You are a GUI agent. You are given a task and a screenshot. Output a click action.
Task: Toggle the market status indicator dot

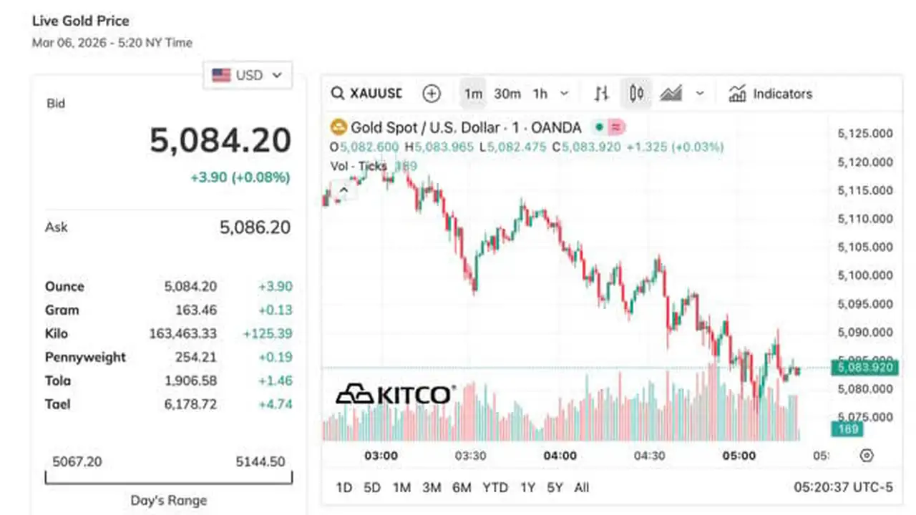coord(598,127)
